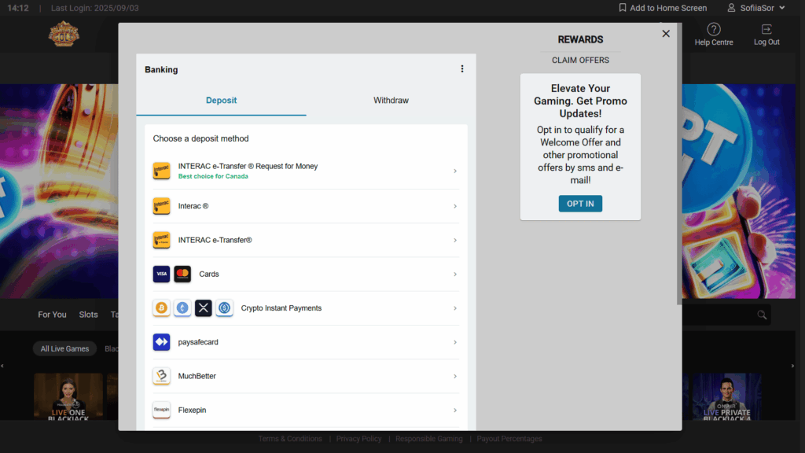Switch to the Withdraw tab

(391, 101)
